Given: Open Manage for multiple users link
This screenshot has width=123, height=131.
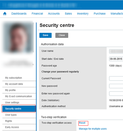Looking at the screenshot, I should pyautogui.click(x=93, y=129).
